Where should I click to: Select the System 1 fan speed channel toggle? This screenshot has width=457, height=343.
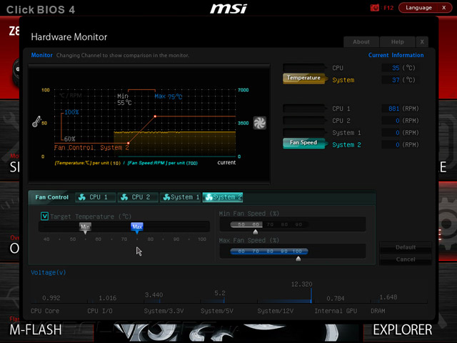tap(303, 132)
